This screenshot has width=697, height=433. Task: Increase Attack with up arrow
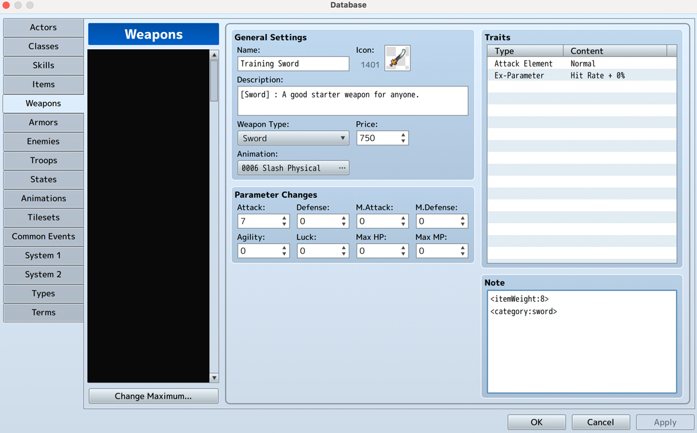tap(284, 218)
